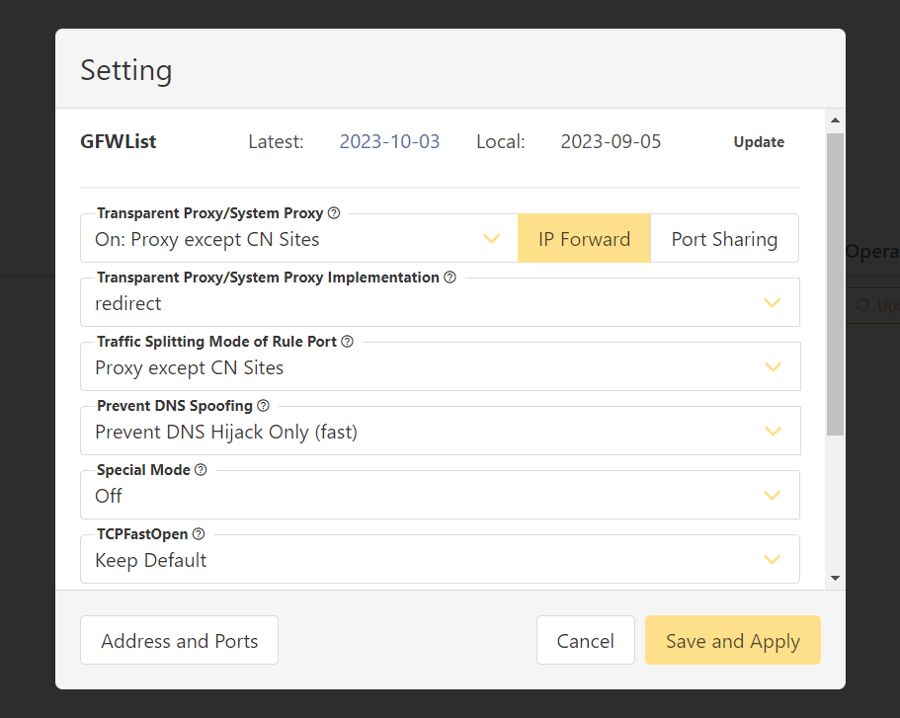The image size is (900, 718).
Task: Open the Address and Ports settings
Action: pyautogui.click(x=179, y=641)
